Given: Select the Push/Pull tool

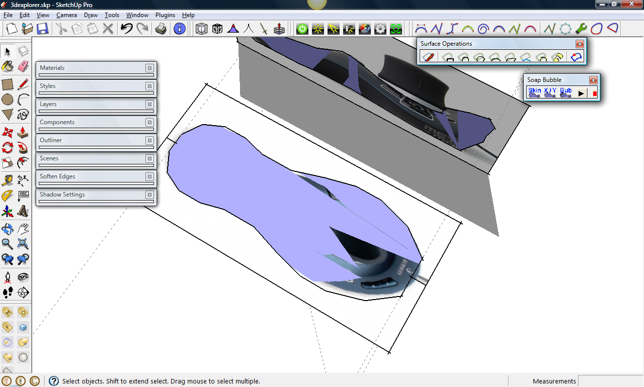Looking at the screenshot, I should point(23,132).
